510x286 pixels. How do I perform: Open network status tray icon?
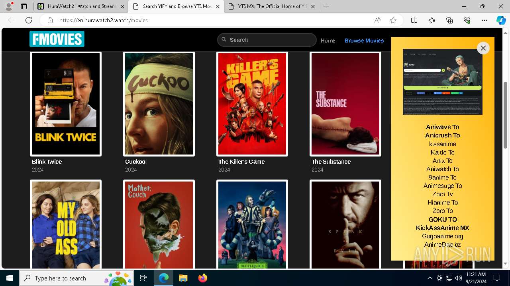(x=449, y=278)
